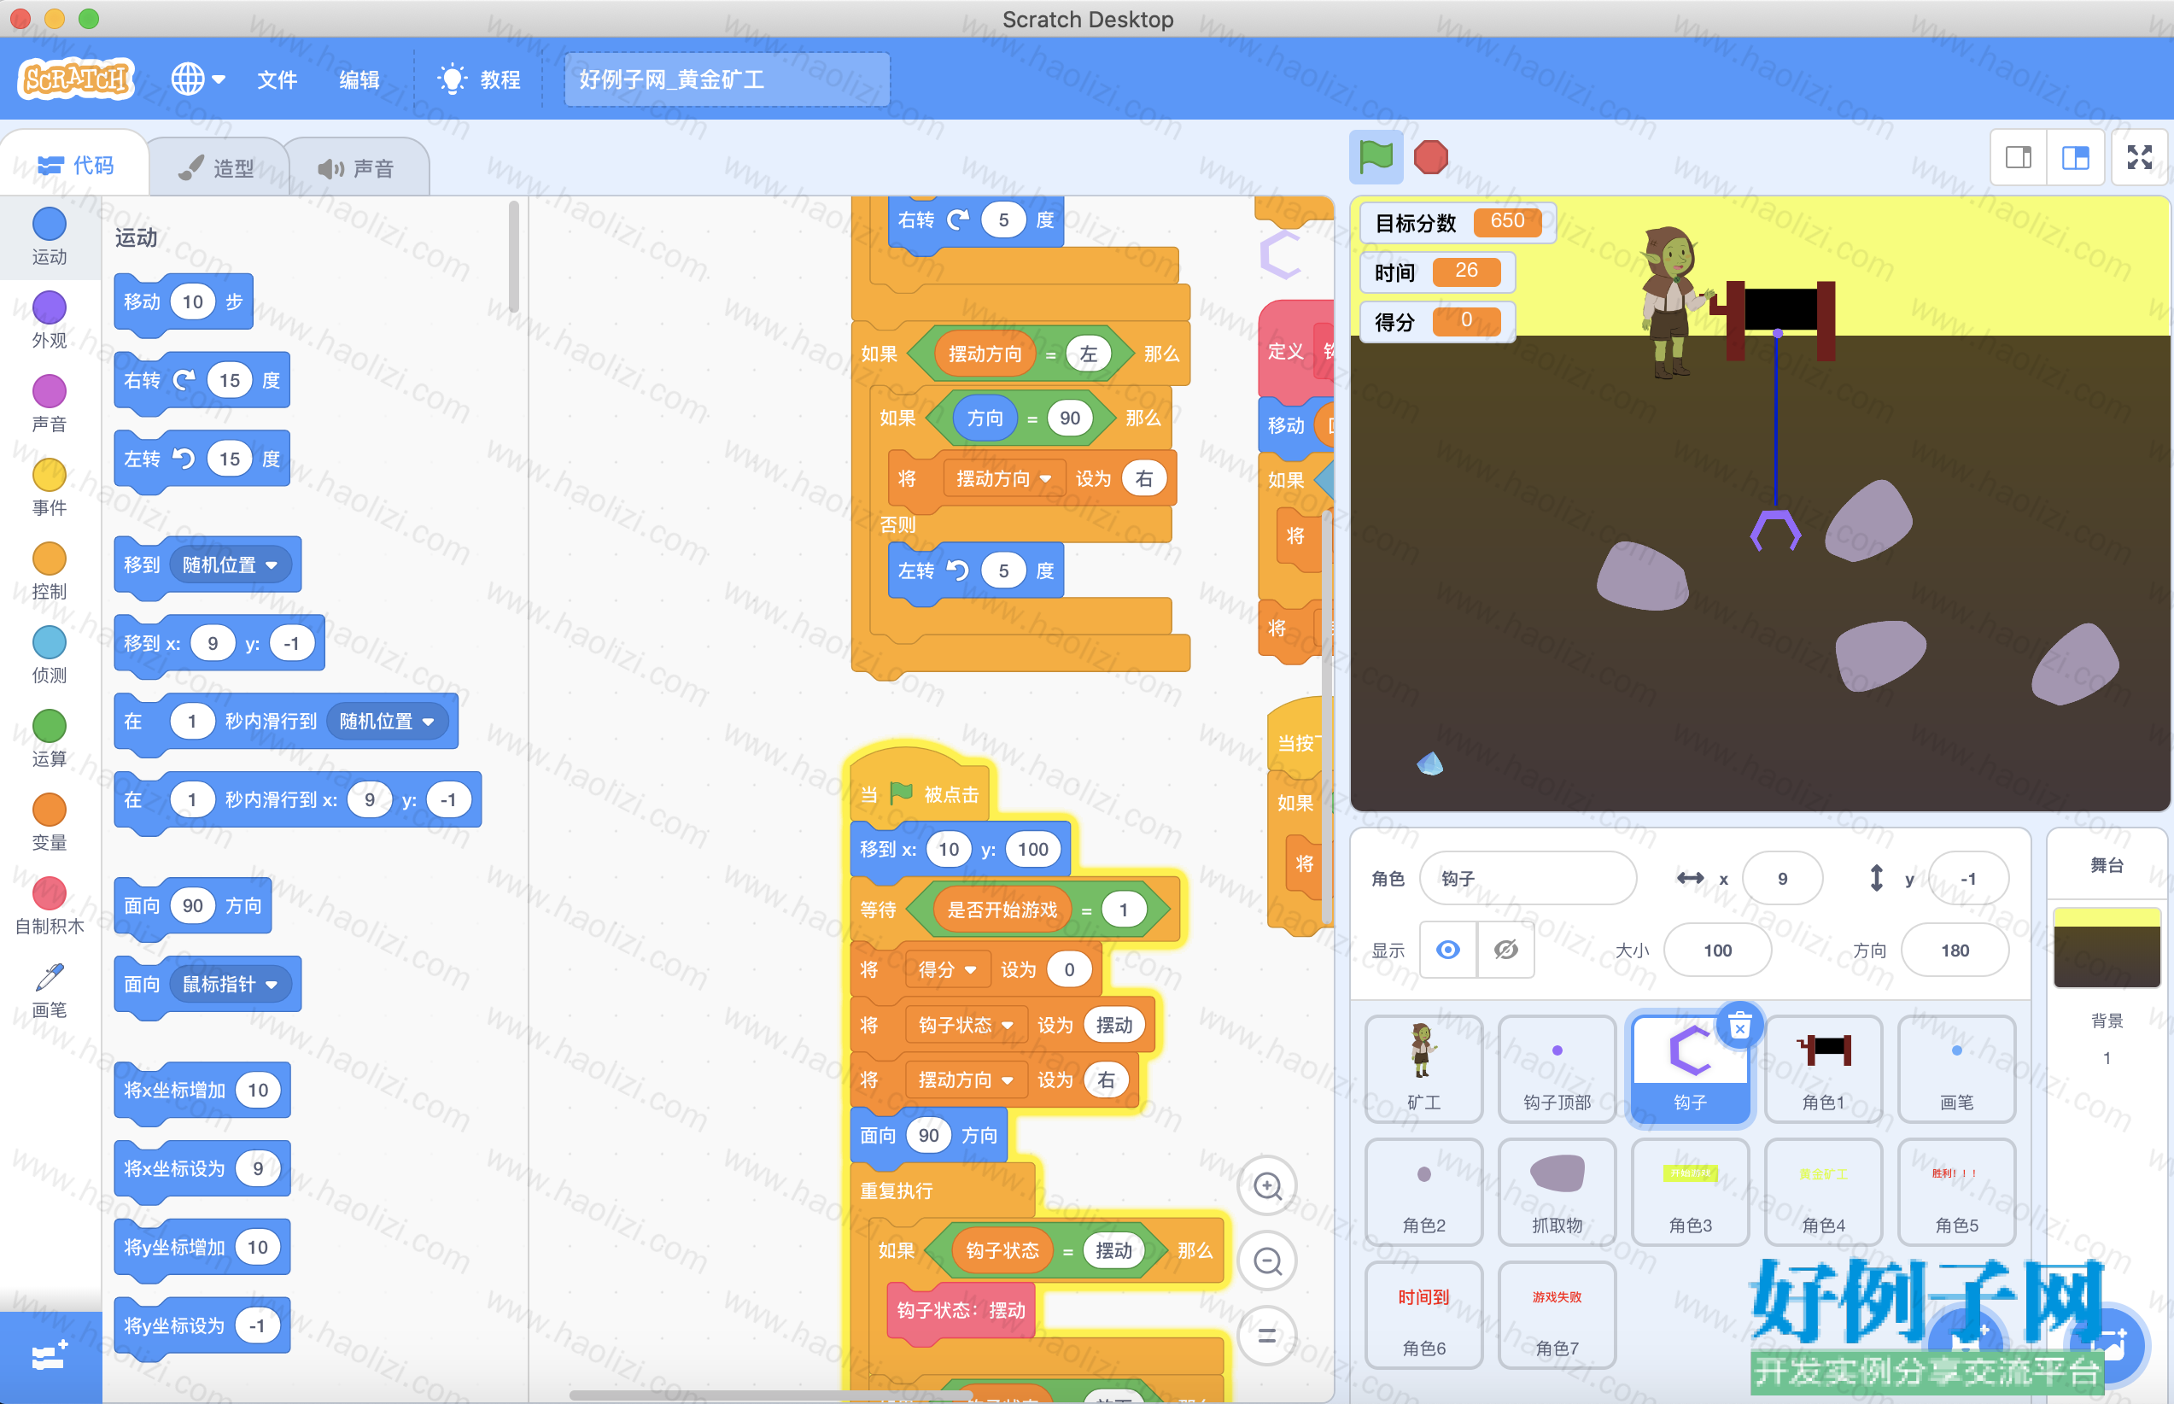Hide the sprite from stage

pyautogui.click(x=1506, y=950)
